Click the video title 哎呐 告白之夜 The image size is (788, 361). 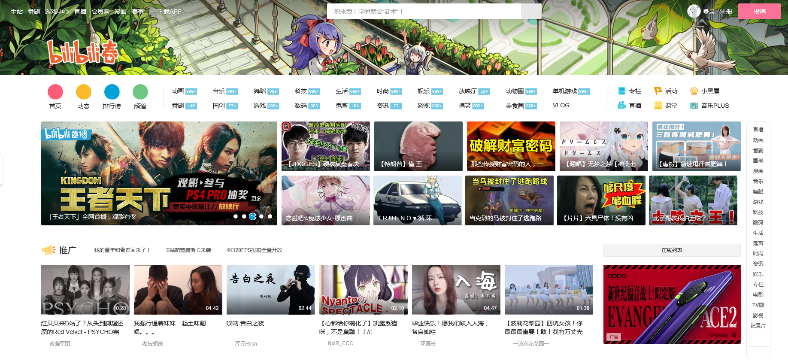(245, 323)
